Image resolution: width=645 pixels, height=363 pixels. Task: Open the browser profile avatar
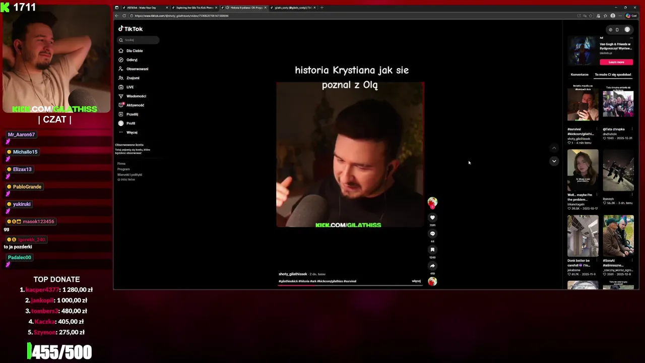(613, 16)
